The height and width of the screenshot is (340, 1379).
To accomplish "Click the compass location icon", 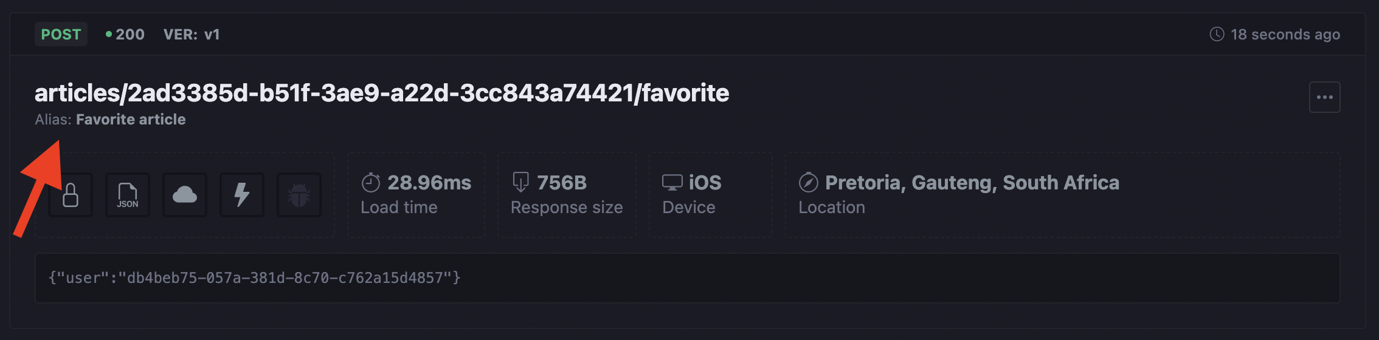I will [x=809, y=182].
